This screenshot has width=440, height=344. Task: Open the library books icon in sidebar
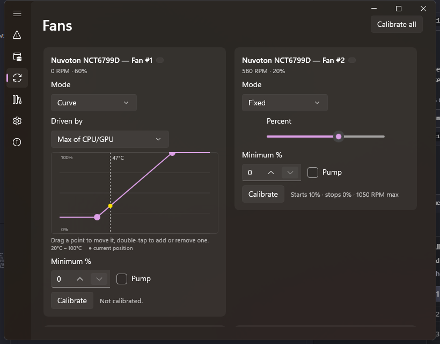[x=17, y=99]
